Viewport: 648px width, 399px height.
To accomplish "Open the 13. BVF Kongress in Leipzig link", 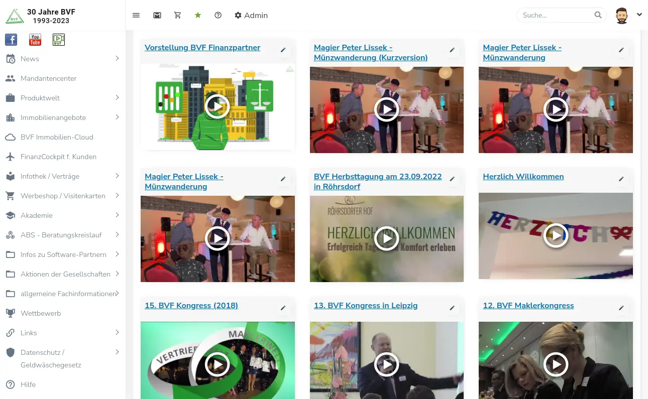I will coord(366,305).
